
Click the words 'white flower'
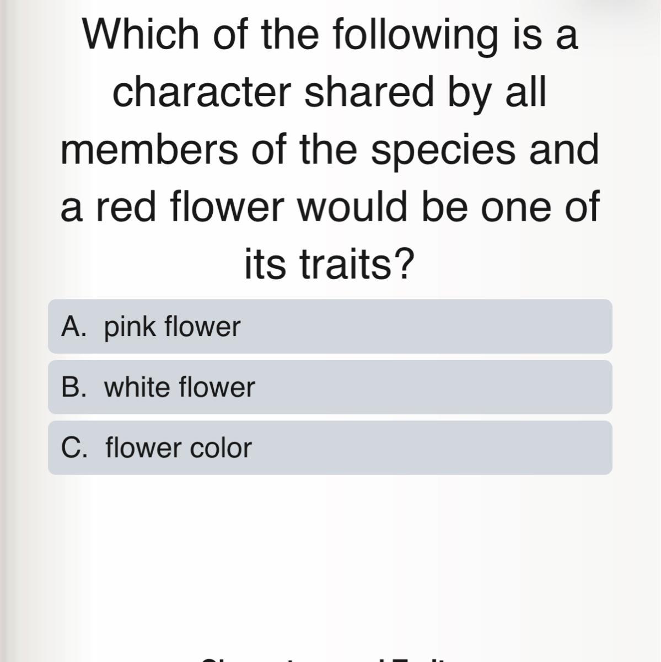coord(179,387)
